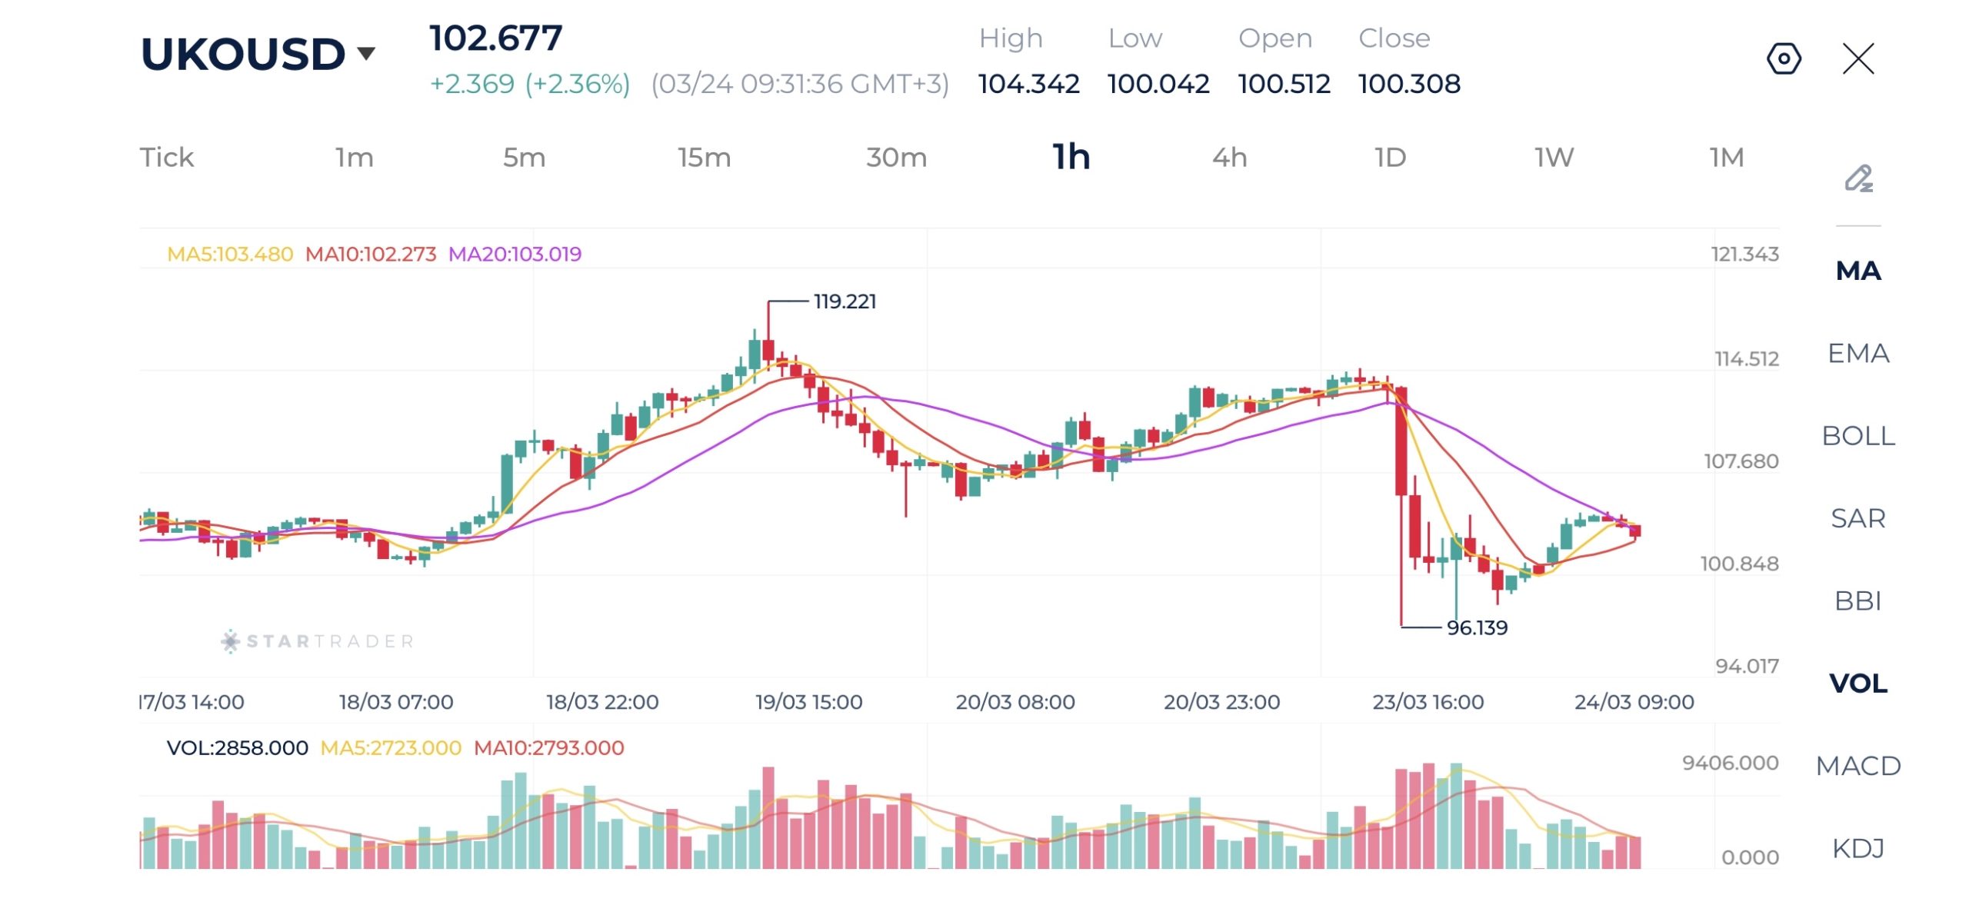Show the KDJ sub-indicator
This screenshot has width=1969, height=905.
click(1857, 848)
